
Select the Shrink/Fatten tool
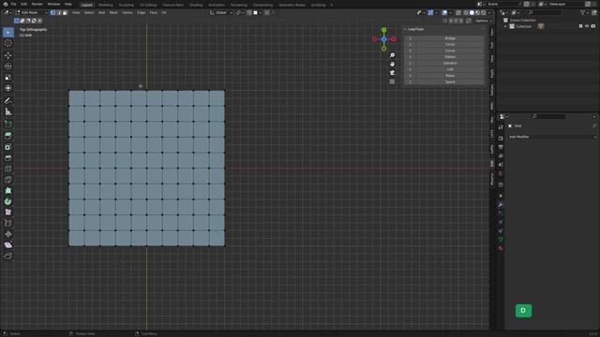point(8,234)
